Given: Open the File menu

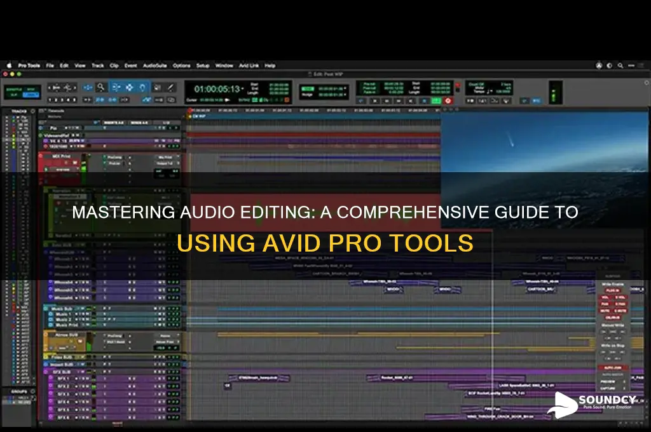Looking at the screenshot, I should click(x=50, y=65).
